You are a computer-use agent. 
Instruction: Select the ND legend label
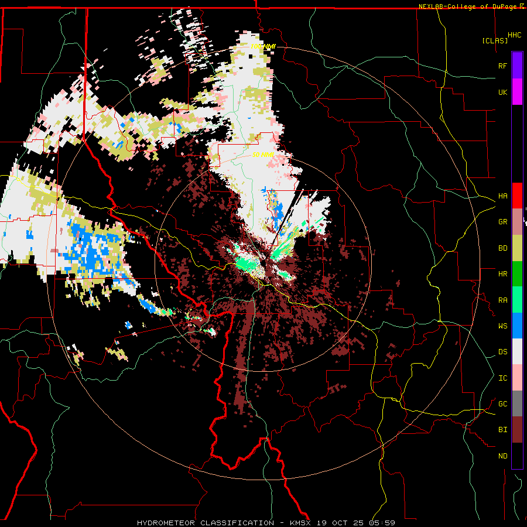[503, 456]
